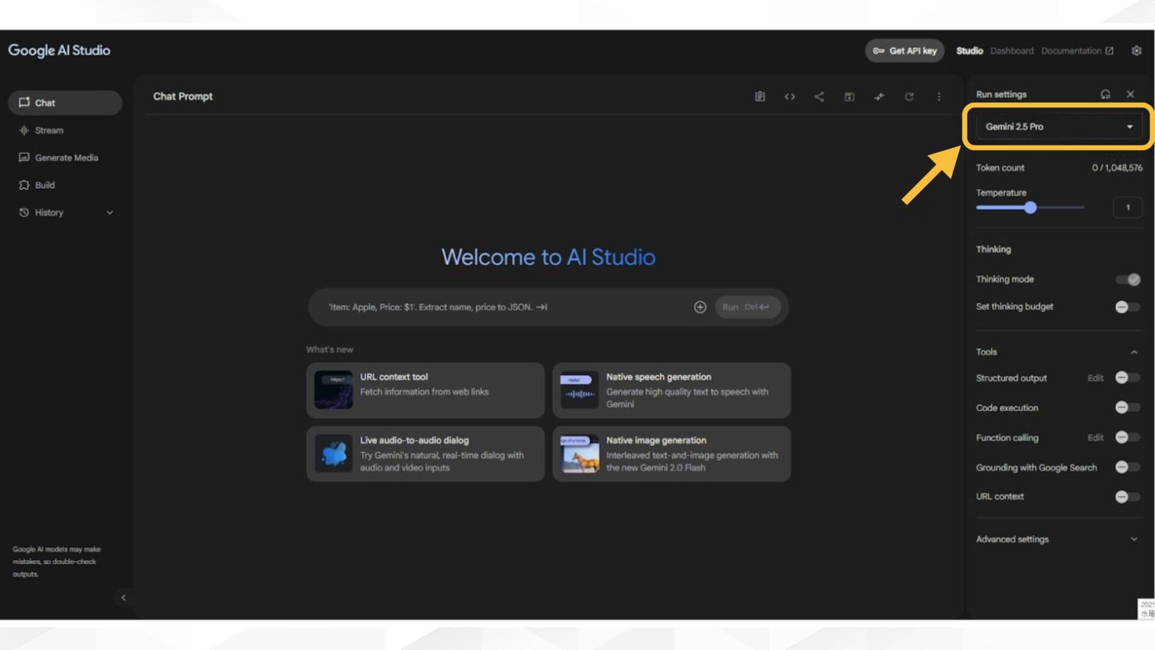Share the current chat prompt
Viewport: 1155px width, 650px height.
pyautogui.click(x=819, y=96)
